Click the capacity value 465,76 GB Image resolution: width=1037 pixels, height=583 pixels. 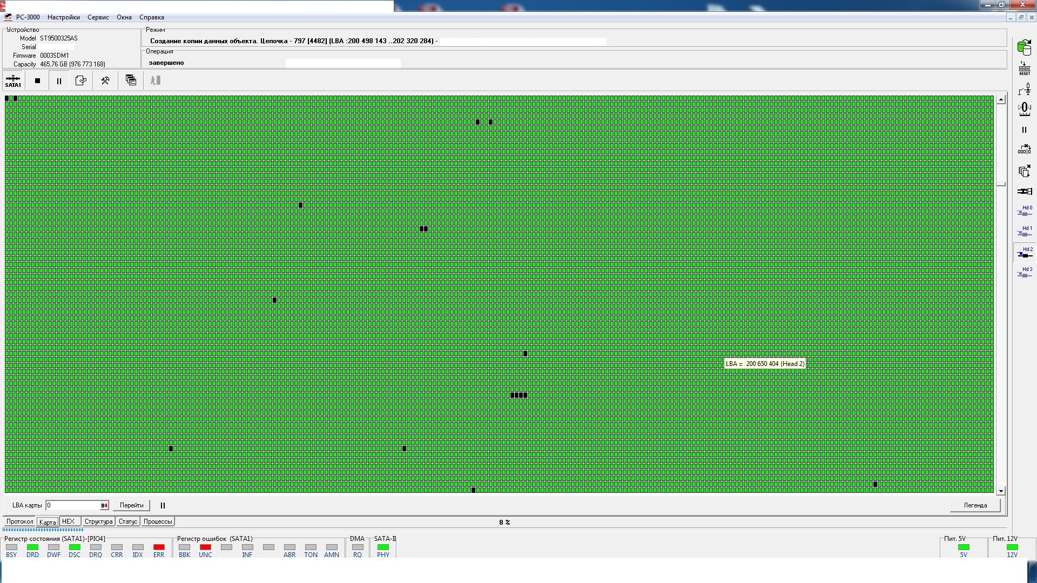[x=53, y=64]
